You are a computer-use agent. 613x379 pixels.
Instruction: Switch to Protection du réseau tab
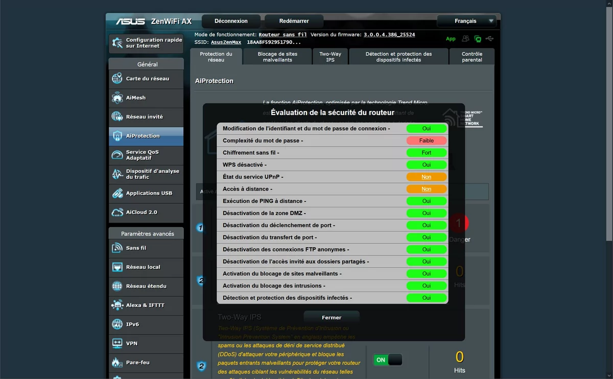(x=216, y=57)
